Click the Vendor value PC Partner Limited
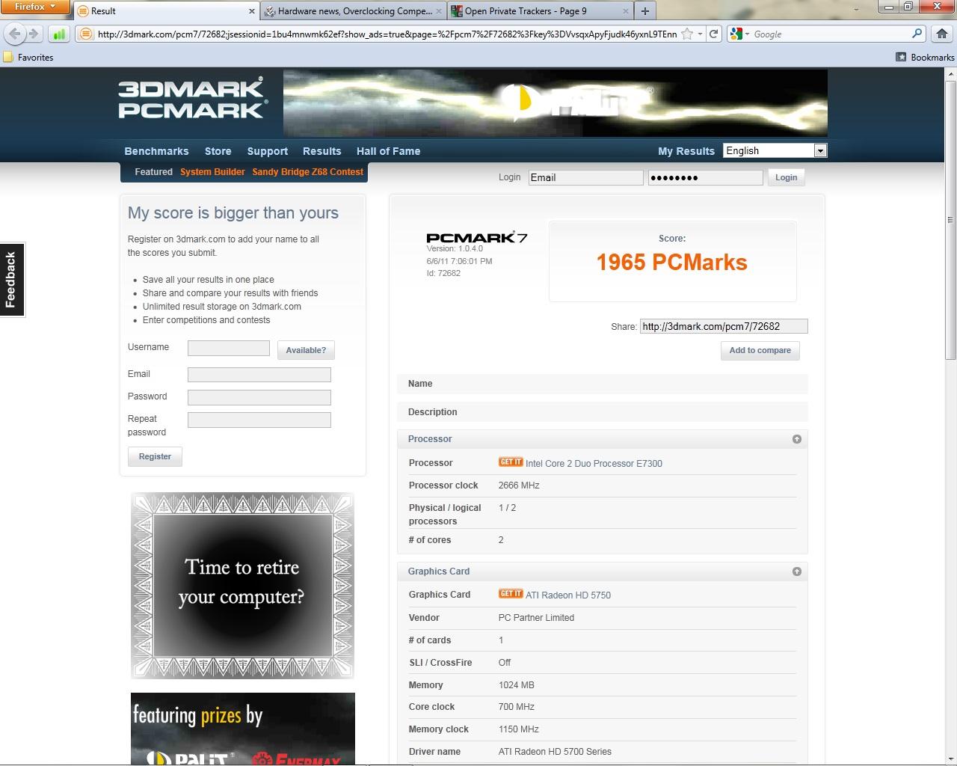Image resolution: width=957 pixels, height=766 pixels. click(536, 618)
